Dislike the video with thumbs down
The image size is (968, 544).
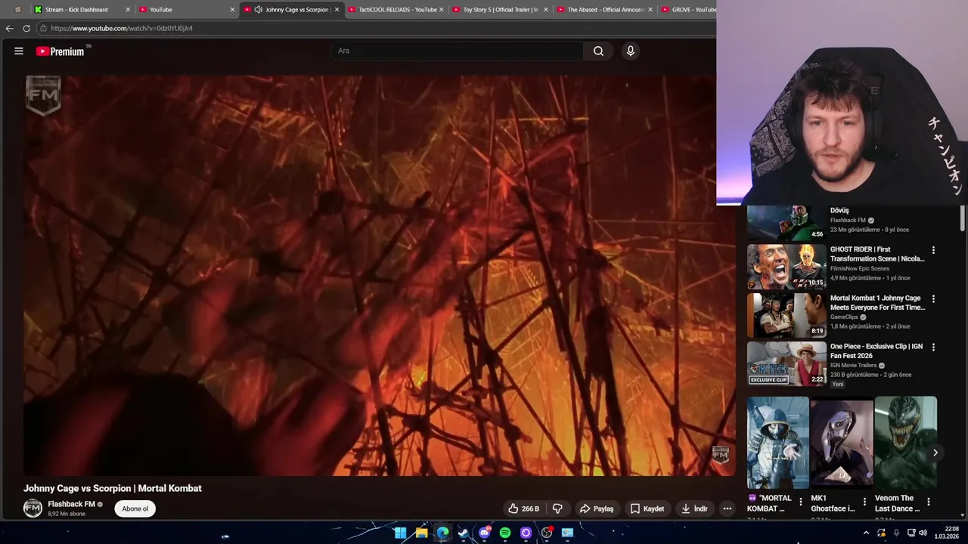pyautogui.click(x=557, y=508)
